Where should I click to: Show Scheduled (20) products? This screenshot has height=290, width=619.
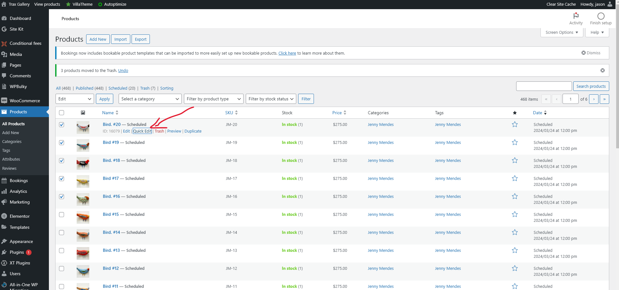pyautogui.click(x=122, y=88)
